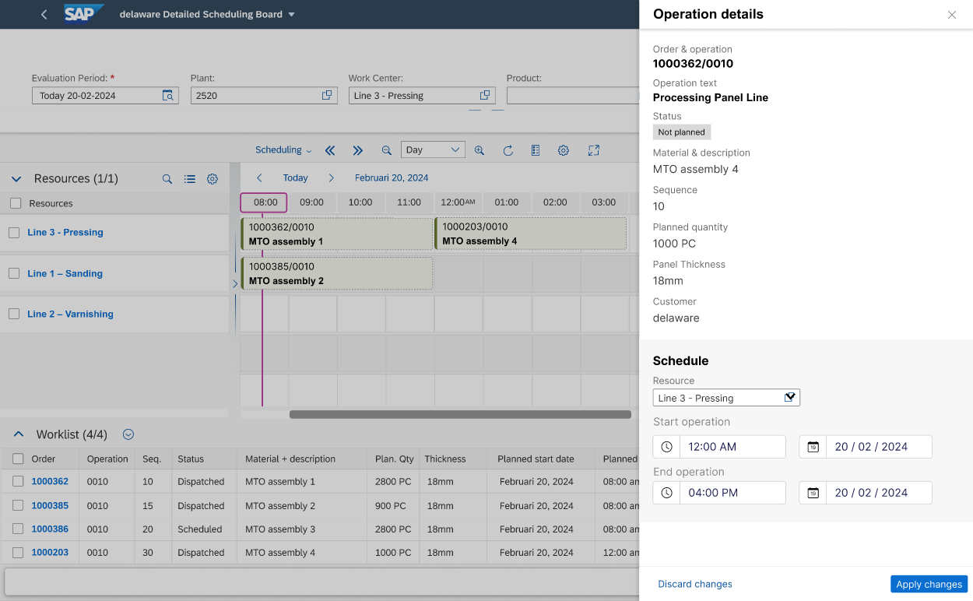Open the Scheduling menu
This screenshot has height=601, width=973.
(283, 150)
